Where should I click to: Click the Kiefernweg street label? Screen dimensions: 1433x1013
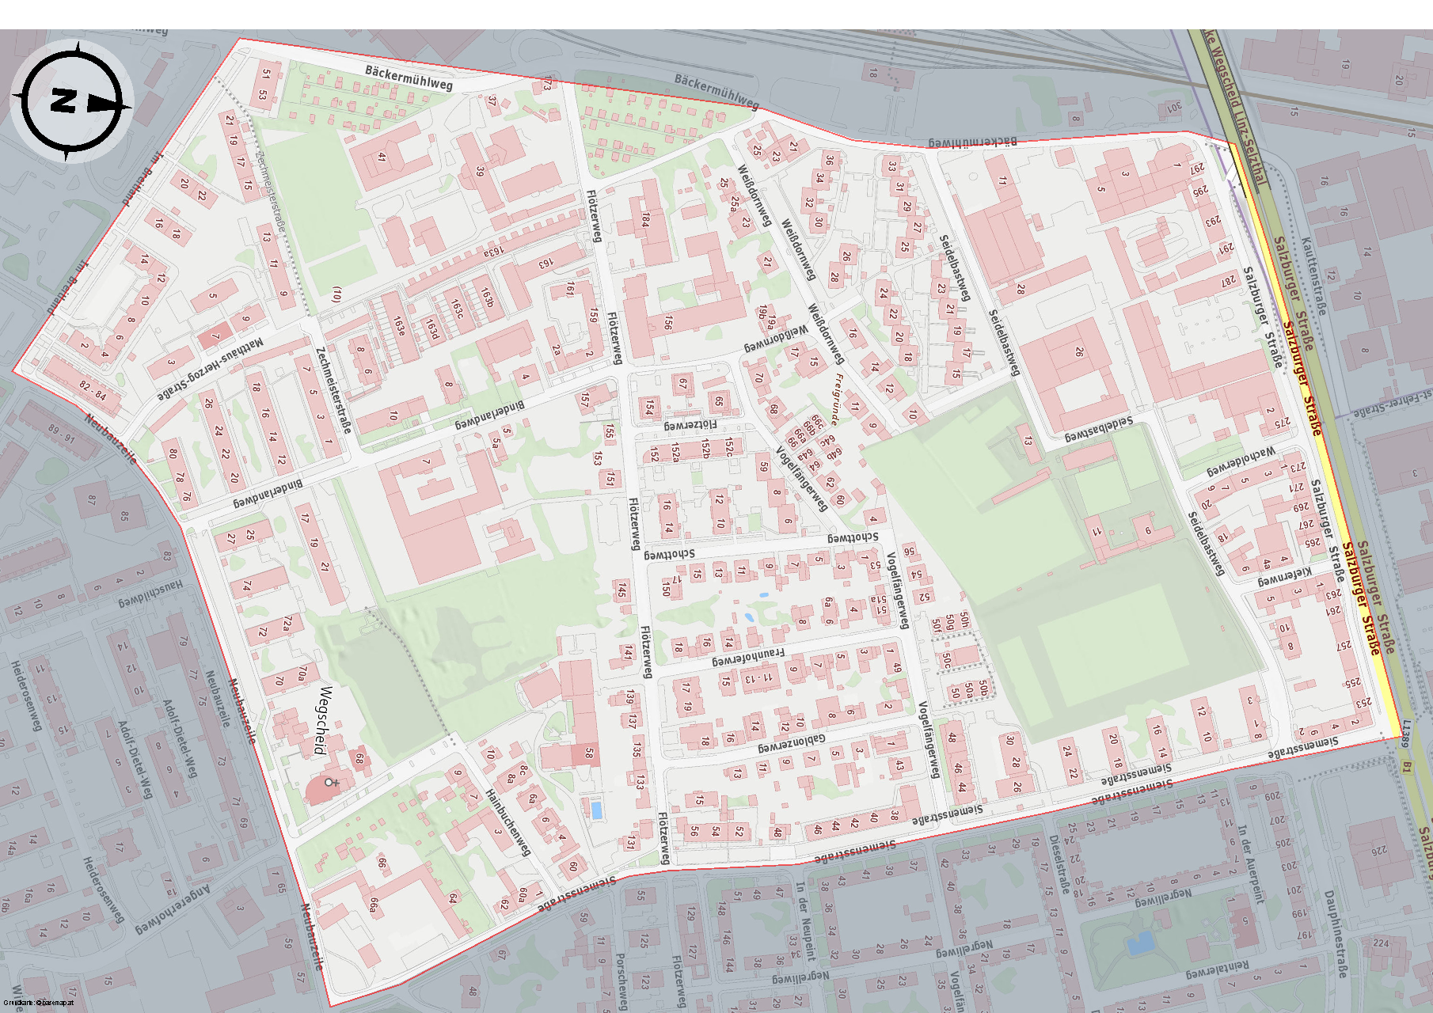[1285, 576]
